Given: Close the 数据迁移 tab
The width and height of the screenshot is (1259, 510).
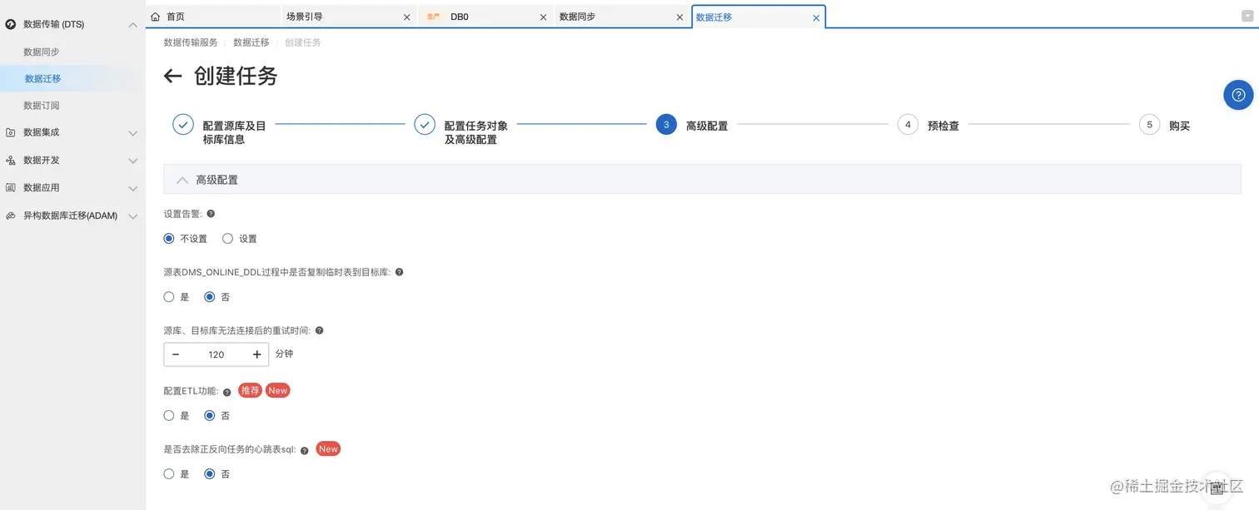Looking at the screenshot, I should coord(816,17).
